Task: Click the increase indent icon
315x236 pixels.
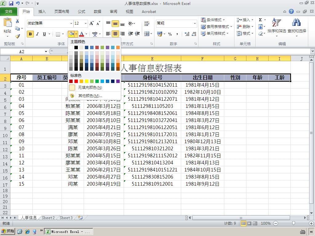Action: 138,34
